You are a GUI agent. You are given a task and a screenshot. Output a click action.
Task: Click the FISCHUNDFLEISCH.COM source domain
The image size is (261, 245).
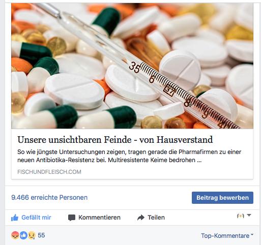click(x=49, y=172)
